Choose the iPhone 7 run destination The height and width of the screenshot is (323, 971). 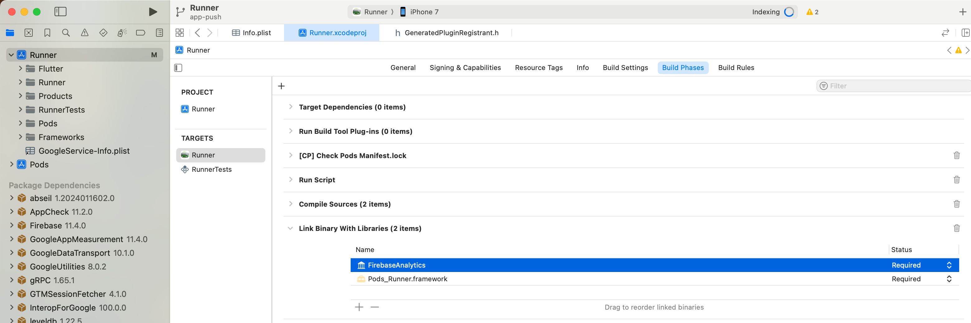click(x=419, y=12)
